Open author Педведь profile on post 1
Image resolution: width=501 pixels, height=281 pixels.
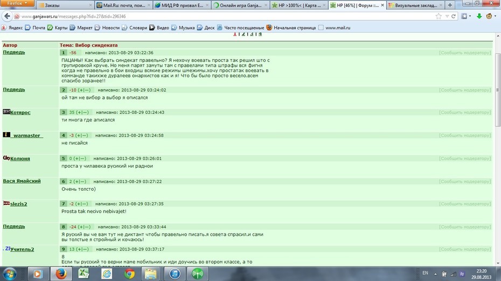(x=14, y=52)
